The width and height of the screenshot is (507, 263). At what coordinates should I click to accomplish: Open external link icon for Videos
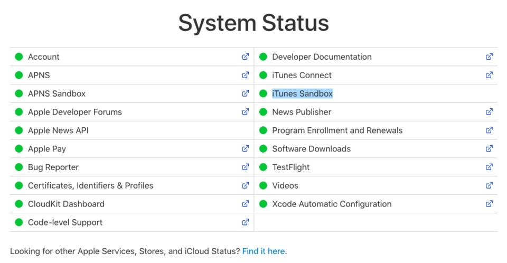pos(489,185)
